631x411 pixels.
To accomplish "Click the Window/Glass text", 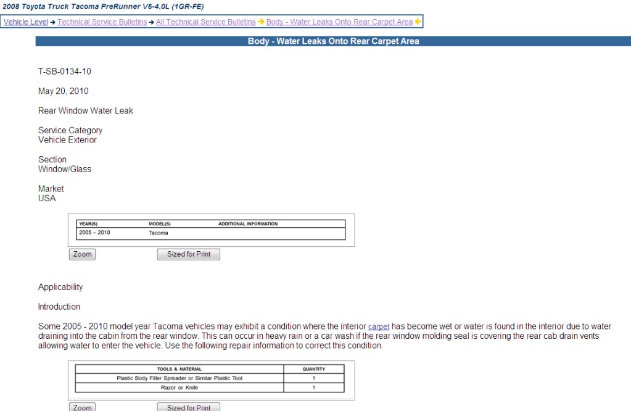I will coord(65,169).
